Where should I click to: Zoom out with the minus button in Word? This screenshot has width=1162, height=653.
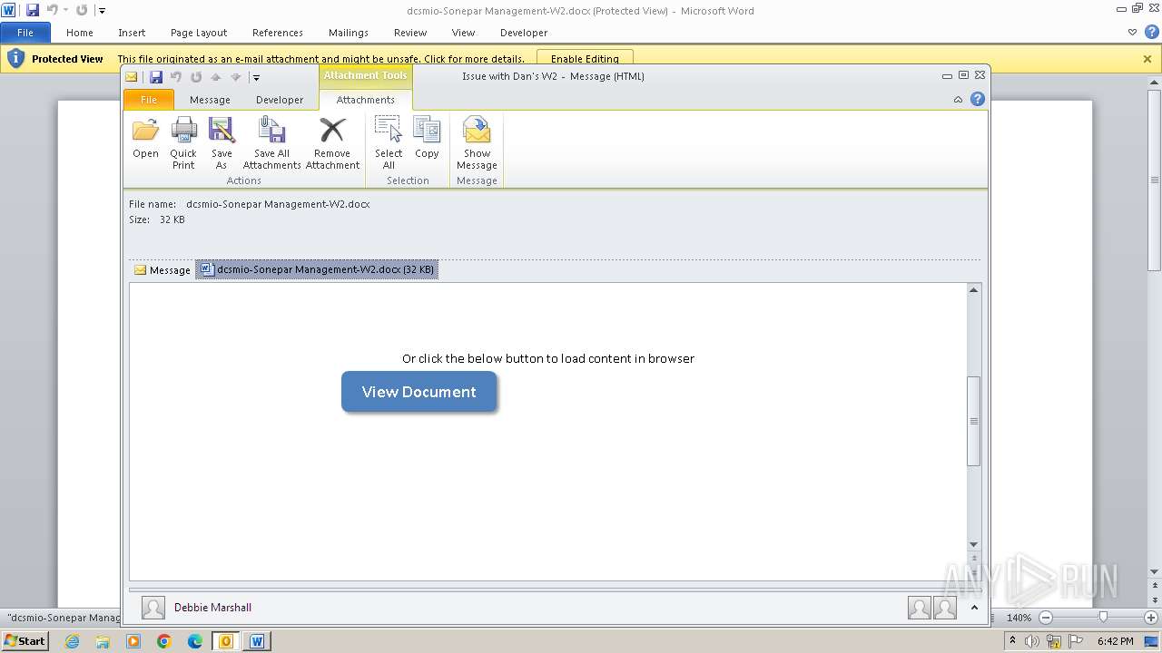1045,617
